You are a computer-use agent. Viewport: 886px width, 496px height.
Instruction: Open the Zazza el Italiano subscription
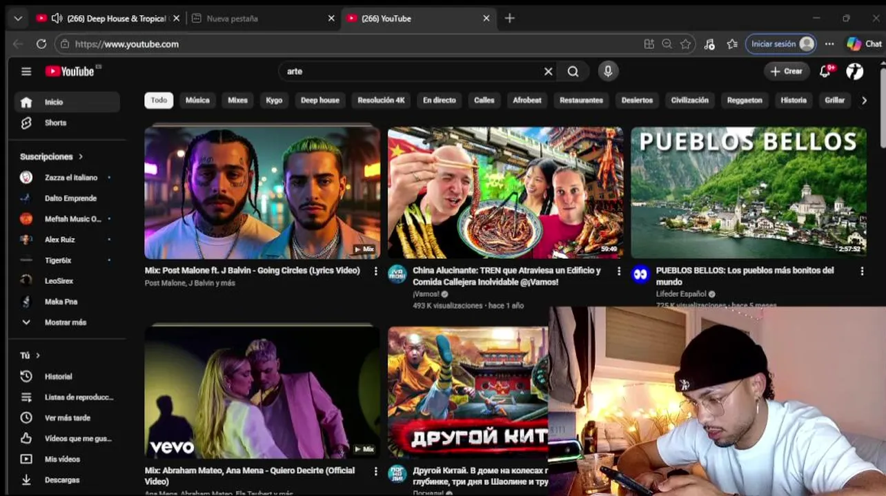point(67,178)
